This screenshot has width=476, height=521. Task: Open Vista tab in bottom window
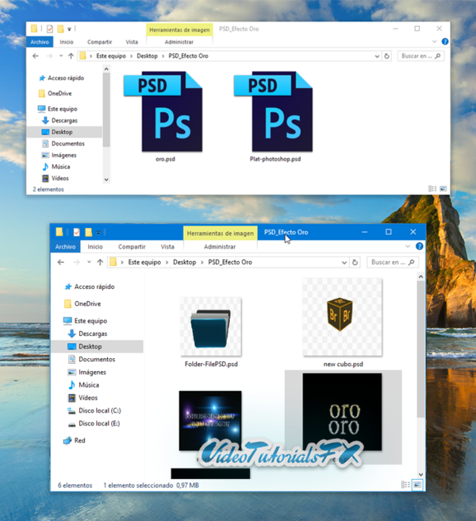coord(167,246)
